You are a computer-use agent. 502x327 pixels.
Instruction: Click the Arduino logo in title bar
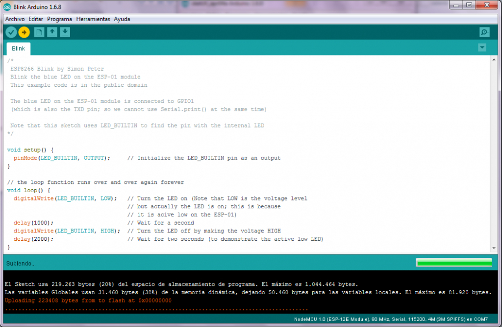pos(7,7)
